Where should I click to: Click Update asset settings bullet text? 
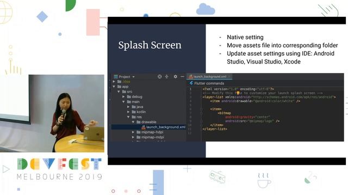pos(281,57)
